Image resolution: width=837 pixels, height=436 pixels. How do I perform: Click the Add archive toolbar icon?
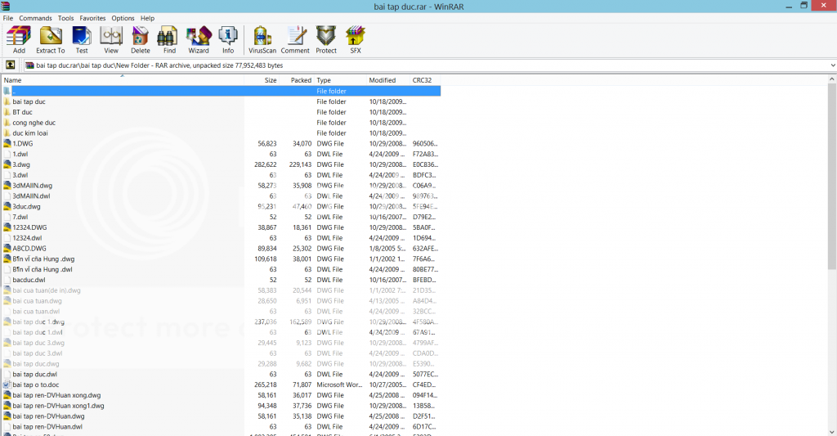point(19,39)
